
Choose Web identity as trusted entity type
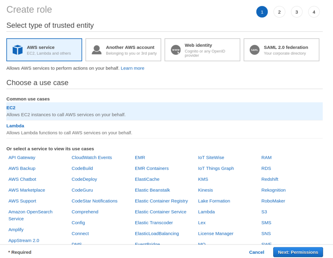click(202, 49)
